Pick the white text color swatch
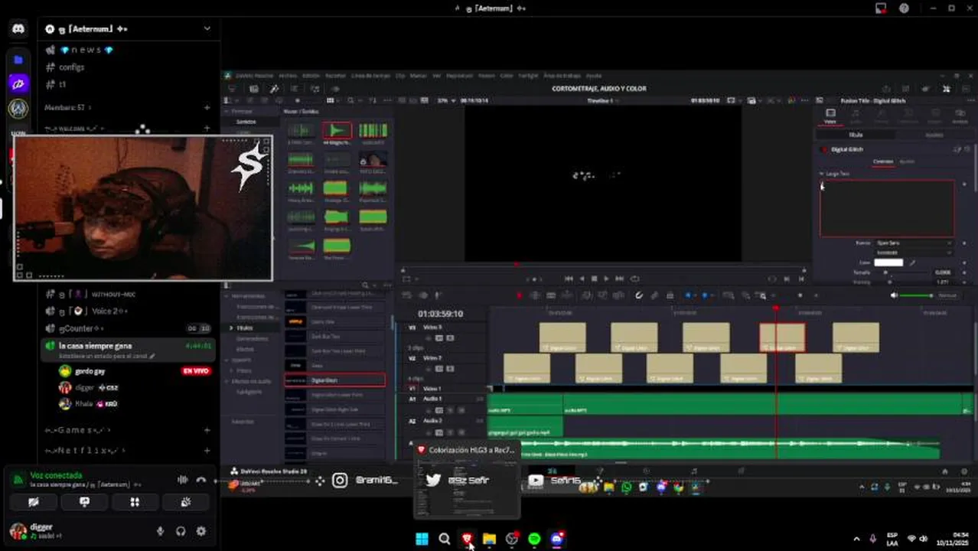978x551 pixels. [888, 262]
